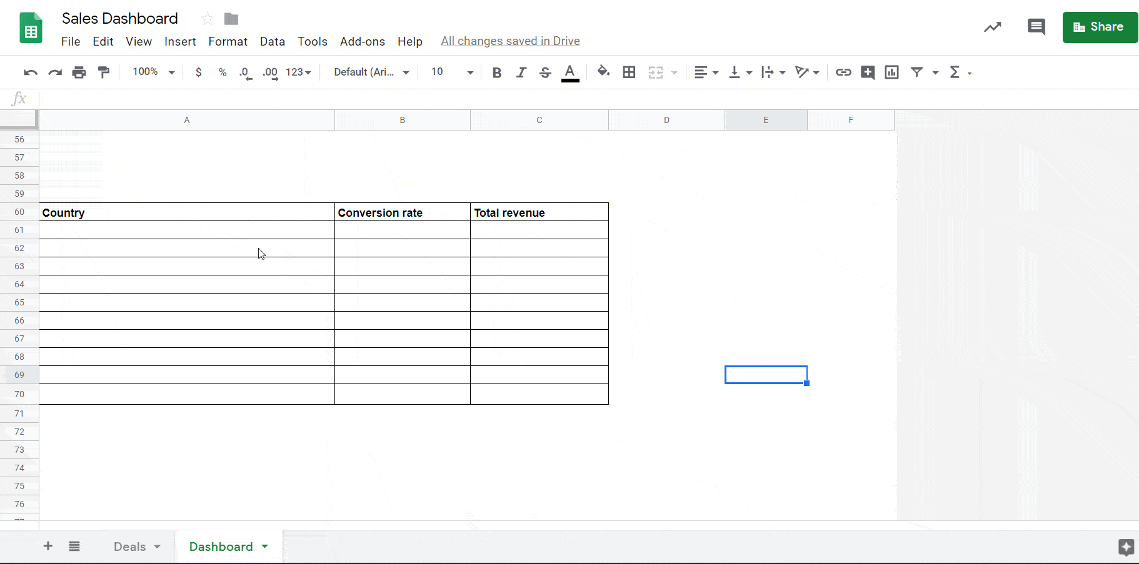Toggle strikethrough formatting
Viewport: 1139px width, 564px height.
coord(545,72)
